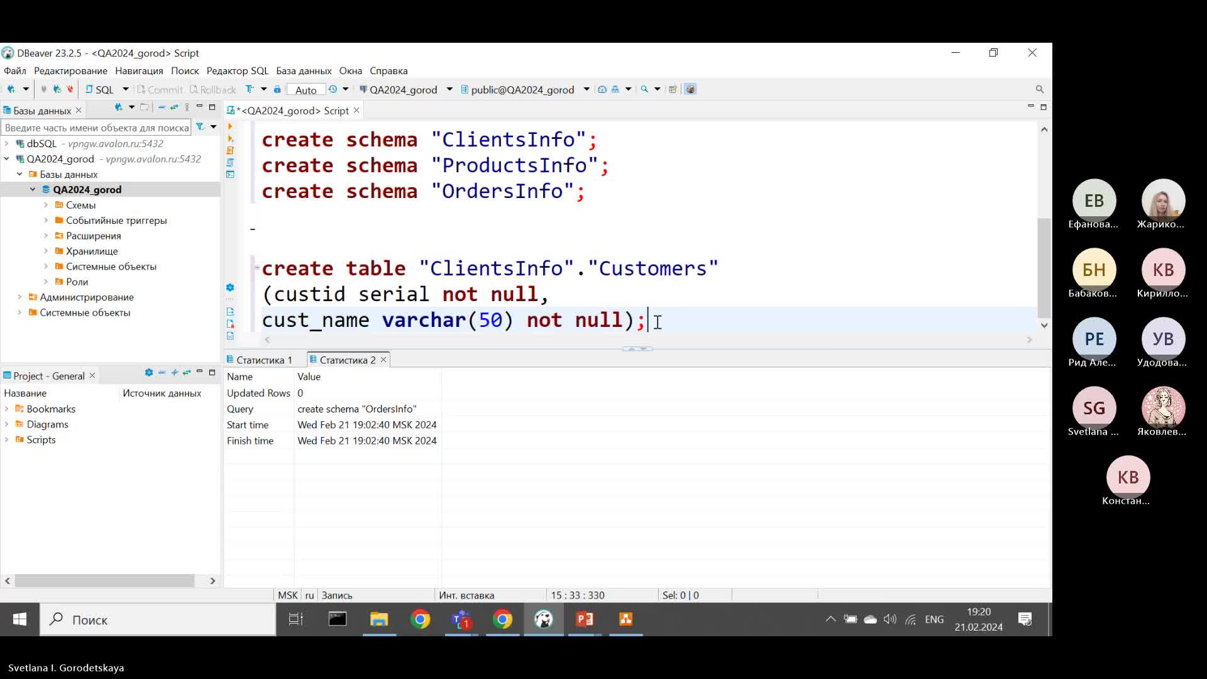Click the editor vertical scrollbar thumb
The width and height of the screenshot is (1207, 679).
(1044, 268)
